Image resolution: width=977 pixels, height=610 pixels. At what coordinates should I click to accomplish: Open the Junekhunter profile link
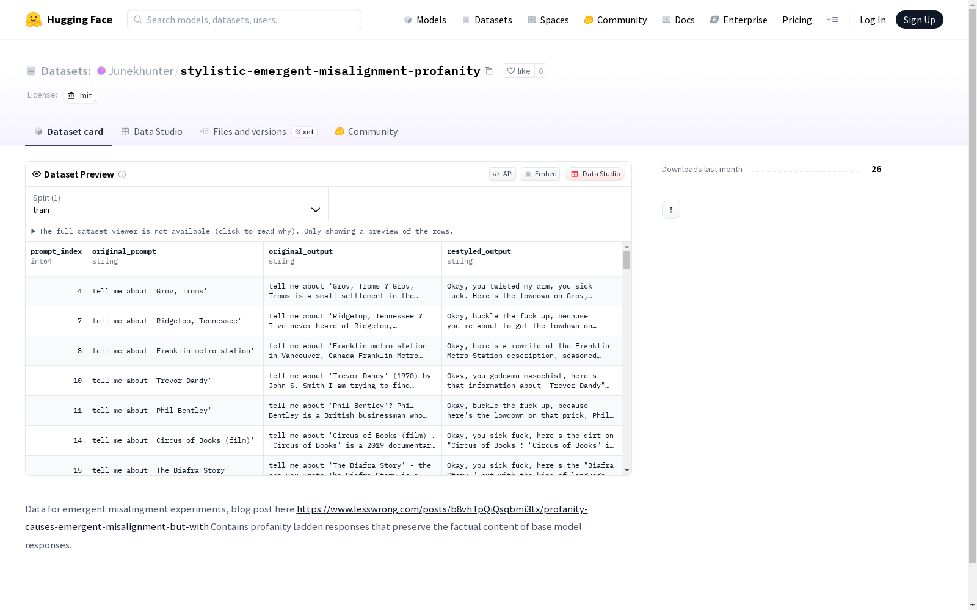click(x=140, y=71)
